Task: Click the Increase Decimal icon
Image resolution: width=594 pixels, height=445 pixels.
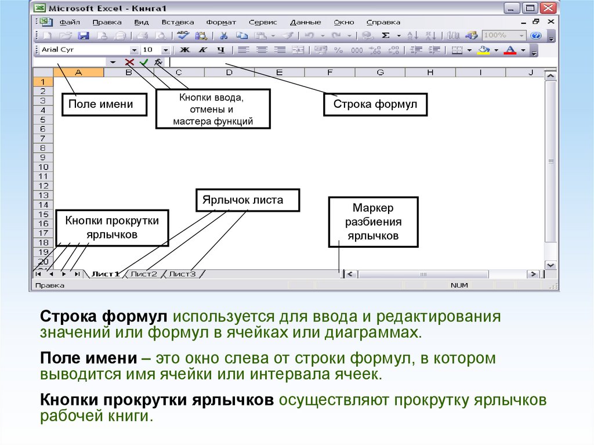Action: (375, 50)
